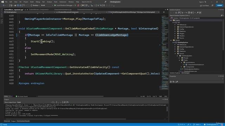The width and height of the screenshot is (225, 126).
Task: Click StartClimbing() call on line 447
Action: (43, 41)
